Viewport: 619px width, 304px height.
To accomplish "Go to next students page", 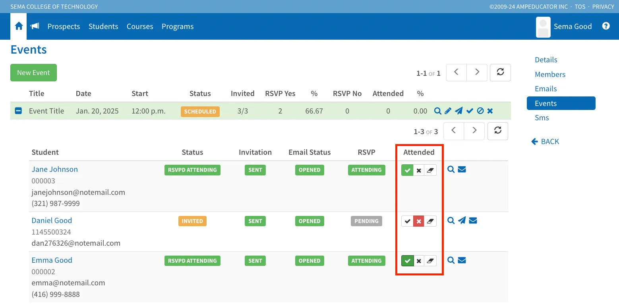I will [x=474, y=131].
